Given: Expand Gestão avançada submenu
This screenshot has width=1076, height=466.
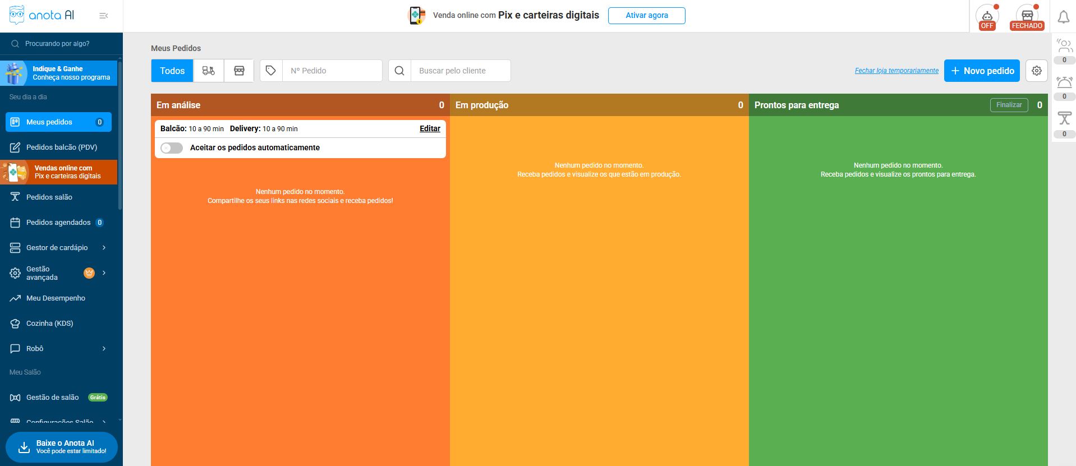Looking at the screenshot, I should (x=104, y=273).
